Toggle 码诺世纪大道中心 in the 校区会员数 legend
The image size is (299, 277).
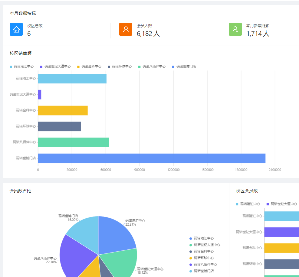(x=282, y=204)
